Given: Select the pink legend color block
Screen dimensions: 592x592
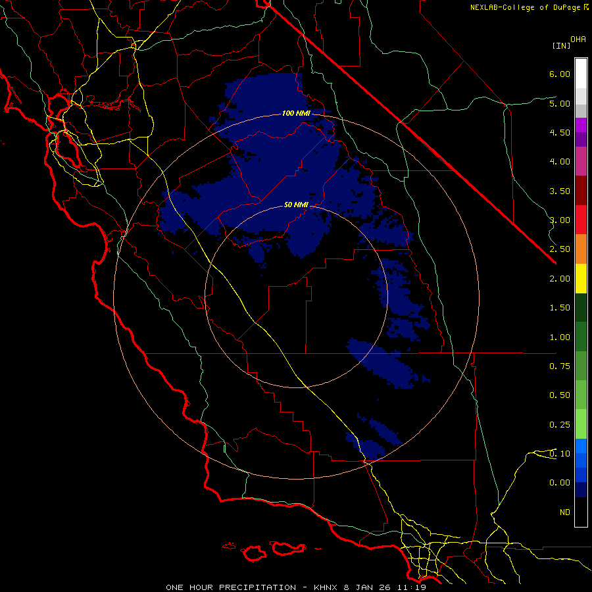Looking at the screenshot, I should coord(581,161).
